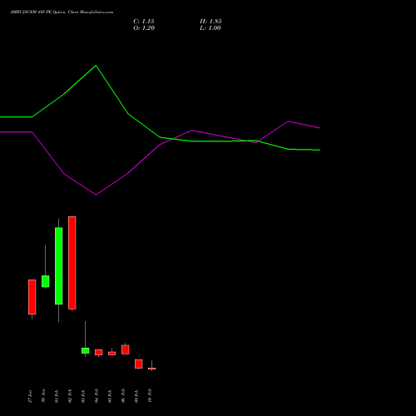Select the 09 Feb date label

point(136,396)
